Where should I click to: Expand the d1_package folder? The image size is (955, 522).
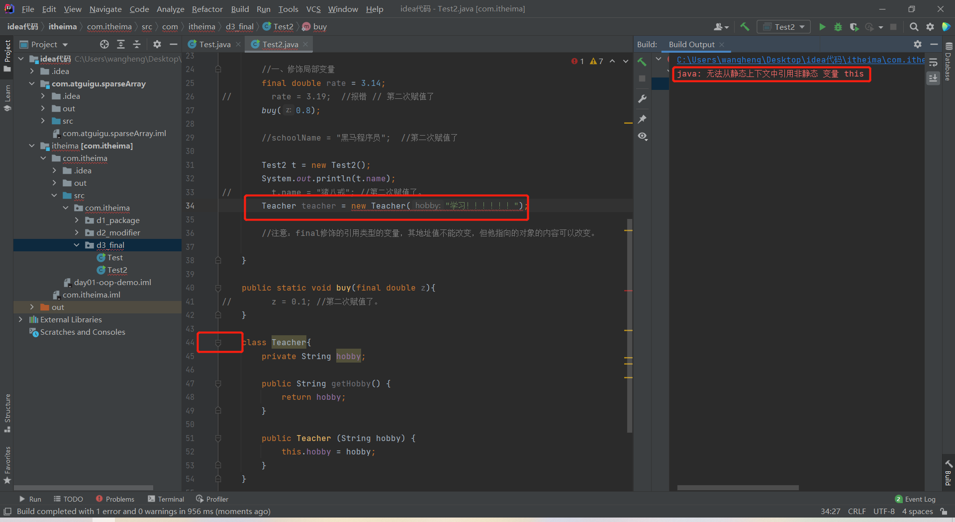click(77, 220)
